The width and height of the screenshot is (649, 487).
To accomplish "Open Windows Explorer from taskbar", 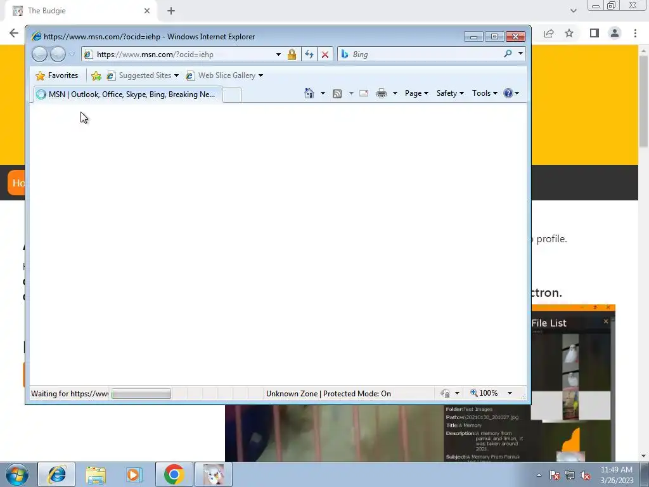I will 96,474.
